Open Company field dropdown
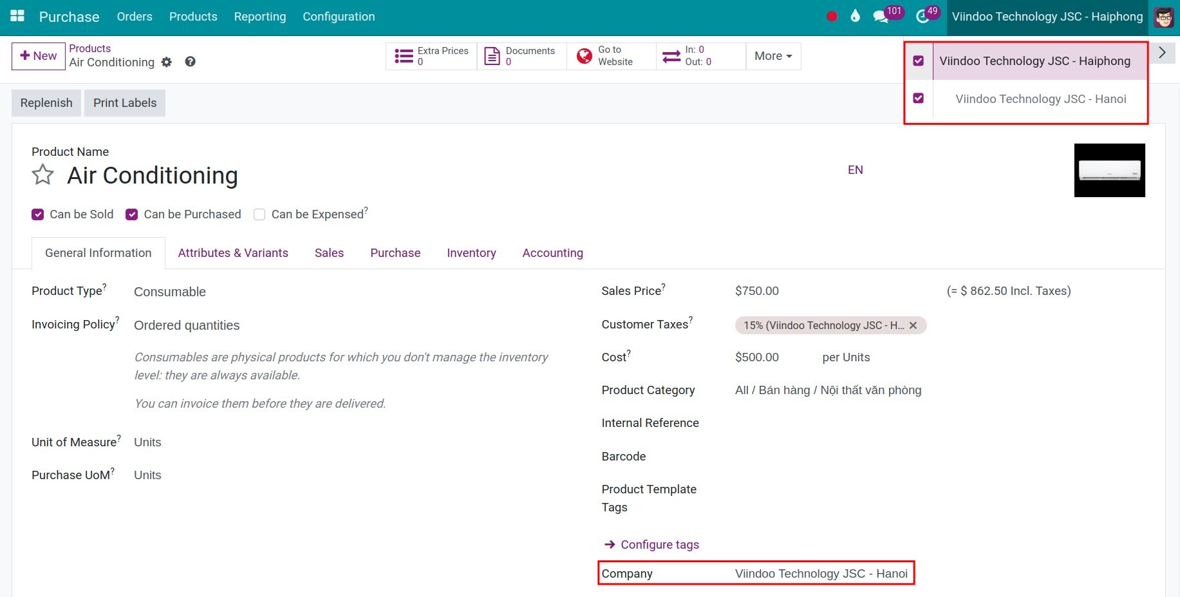Viewport: 1180px width, 597px height. (821, 574)
